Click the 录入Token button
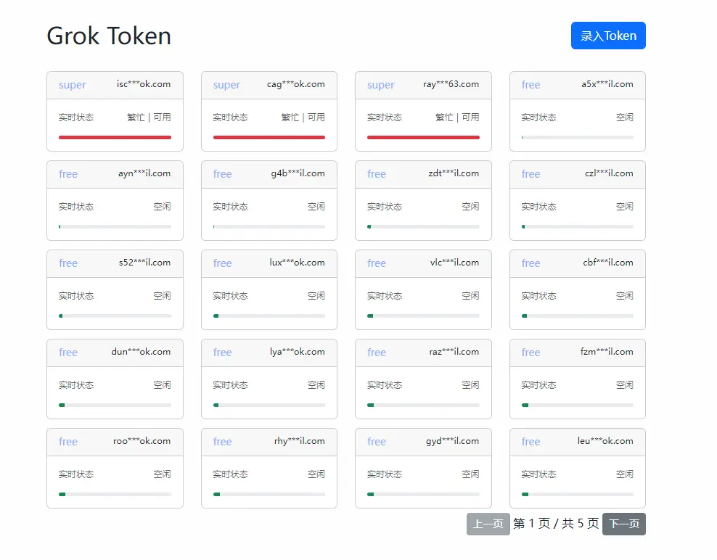The height and width of the screenshot is (560, 717). point(608,36)
